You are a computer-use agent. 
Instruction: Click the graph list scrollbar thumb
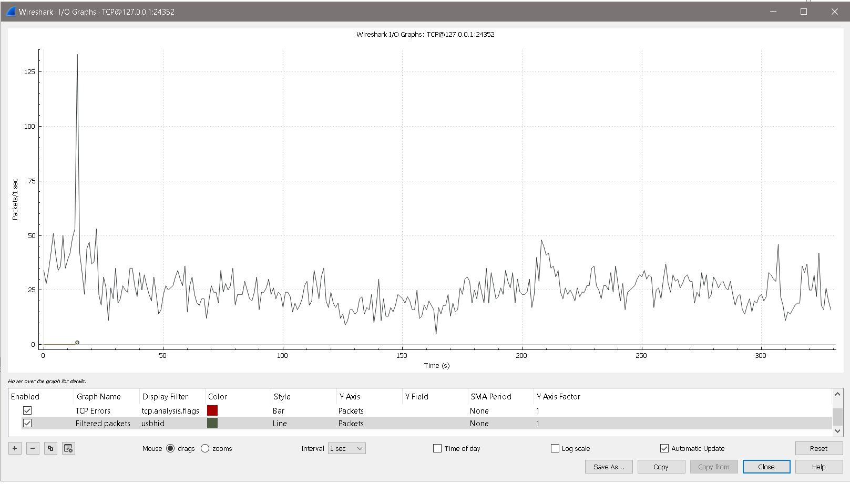pos(837,417)
